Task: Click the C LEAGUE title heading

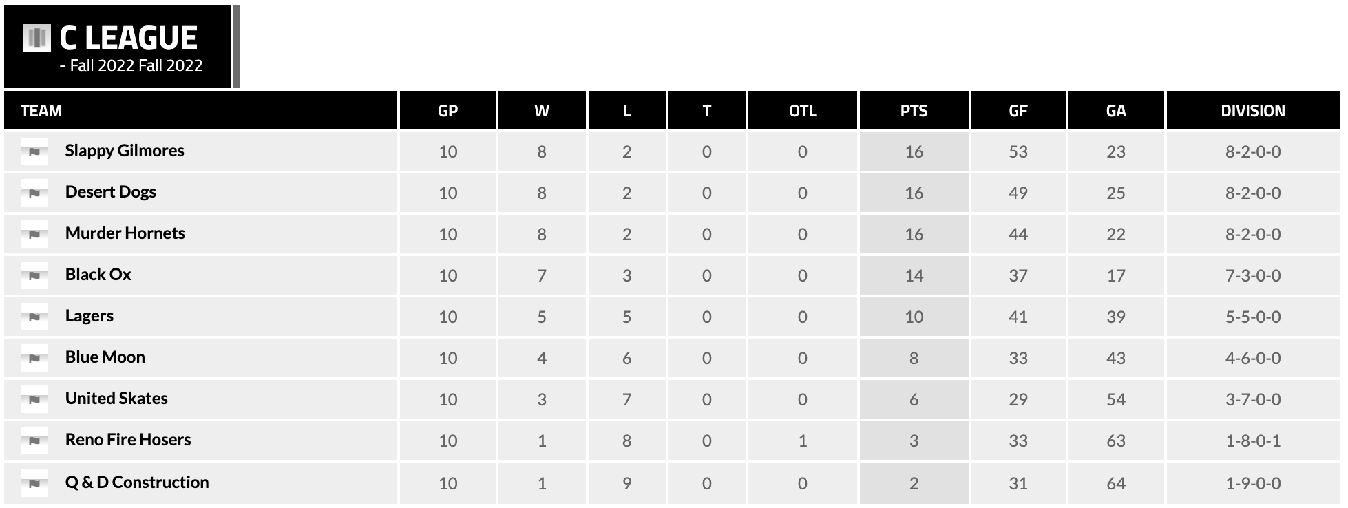Action: tap(129, 38)
